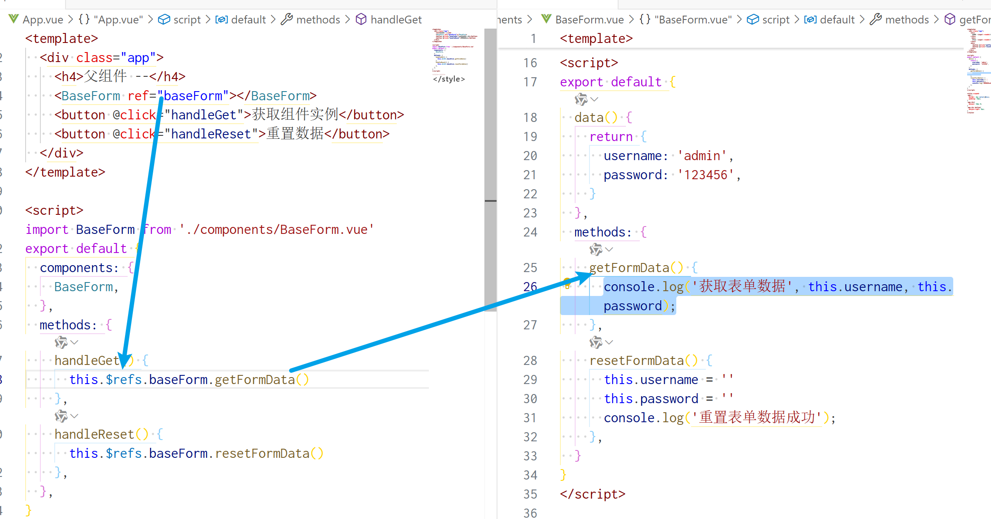
Task: Click the Vue icon beside BaseForm.vue breadcrumb
Action: (547, 19)
